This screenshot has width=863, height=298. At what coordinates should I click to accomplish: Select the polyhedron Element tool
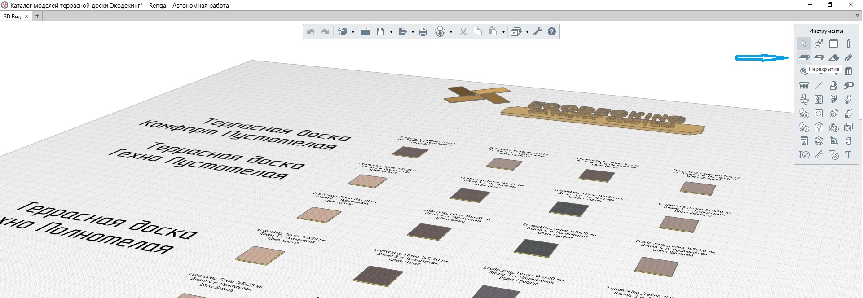[x=819, y=141]
